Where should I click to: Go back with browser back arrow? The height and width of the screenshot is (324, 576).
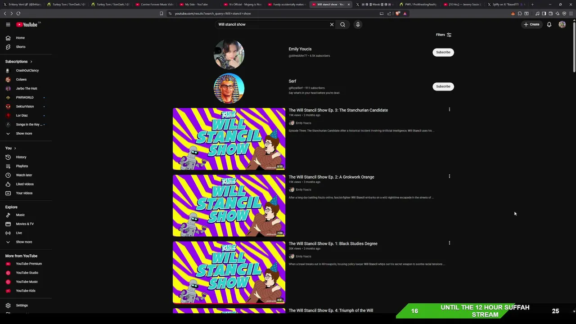pyautogui.click(x=5, y=13)
